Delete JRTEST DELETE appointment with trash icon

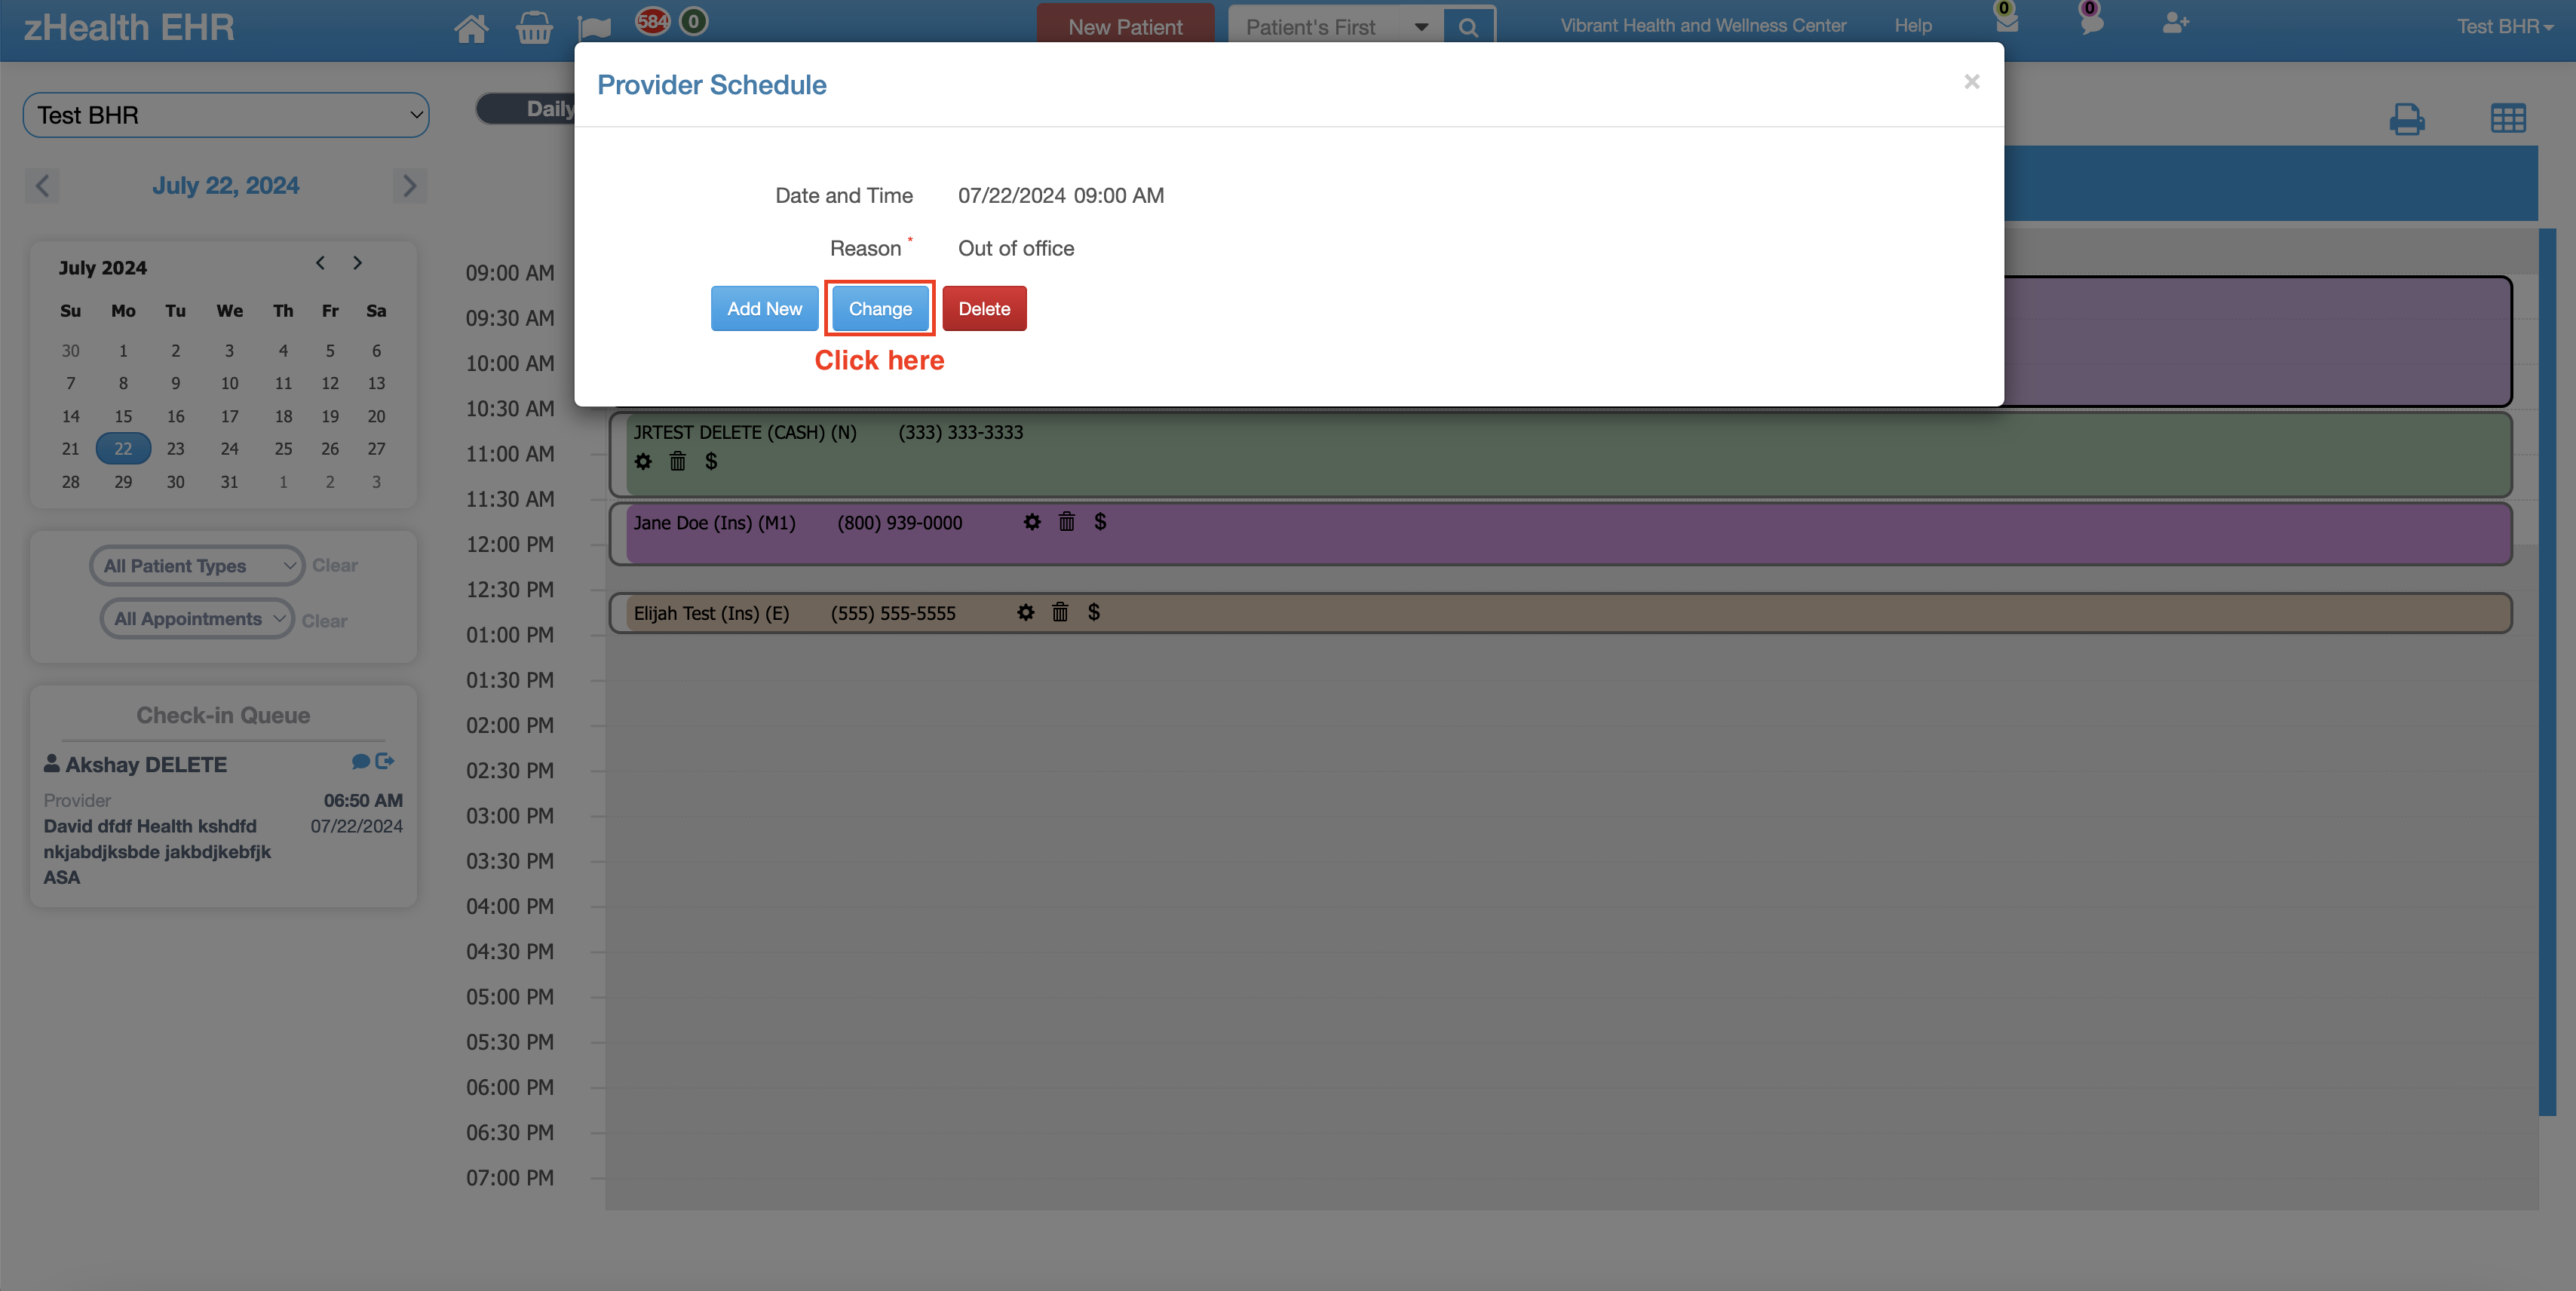coord(678,461)
